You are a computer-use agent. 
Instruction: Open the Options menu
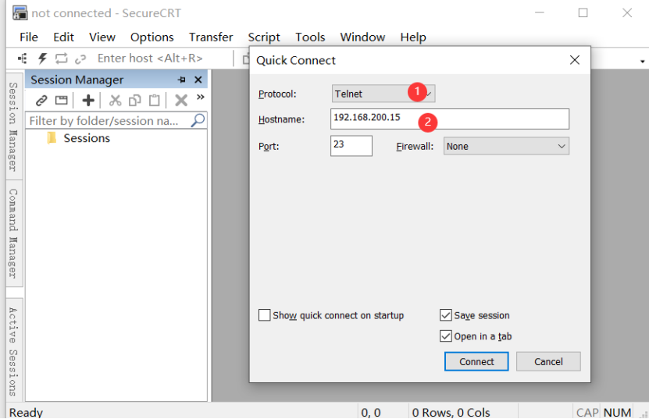pos(152,37)
